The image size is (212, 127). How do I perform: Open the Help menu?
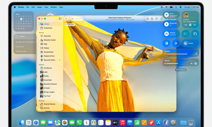tap(61, 7)
